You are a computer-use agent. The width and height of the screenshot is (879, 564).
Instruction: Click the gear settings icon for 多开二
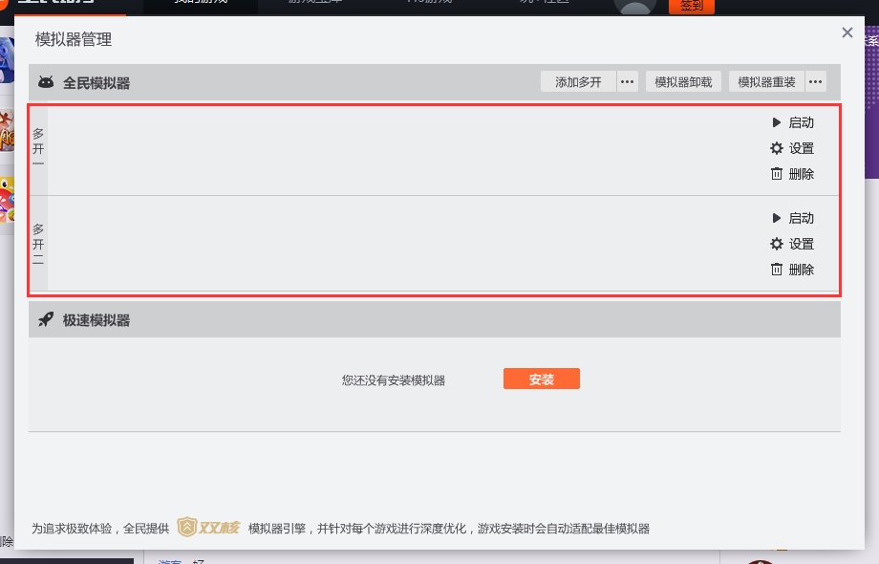point(777,244)
